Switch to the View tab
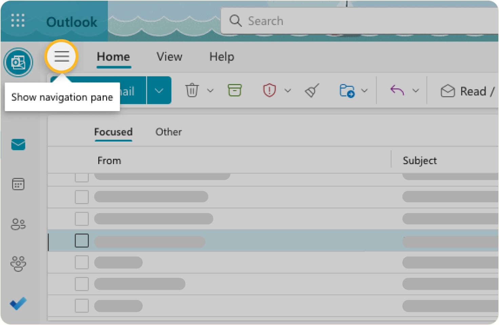This screenshot has height=325, width=499. [169, 57]
